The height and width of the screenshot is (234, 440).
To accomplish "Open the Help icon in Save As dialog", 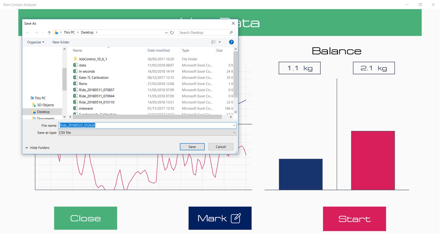I will pyautogui.click(x=231, y=42).
